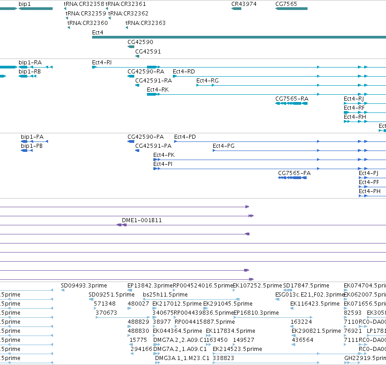Click EK107252.5prime EST label

pyautogui.click(x=257, y=286)
